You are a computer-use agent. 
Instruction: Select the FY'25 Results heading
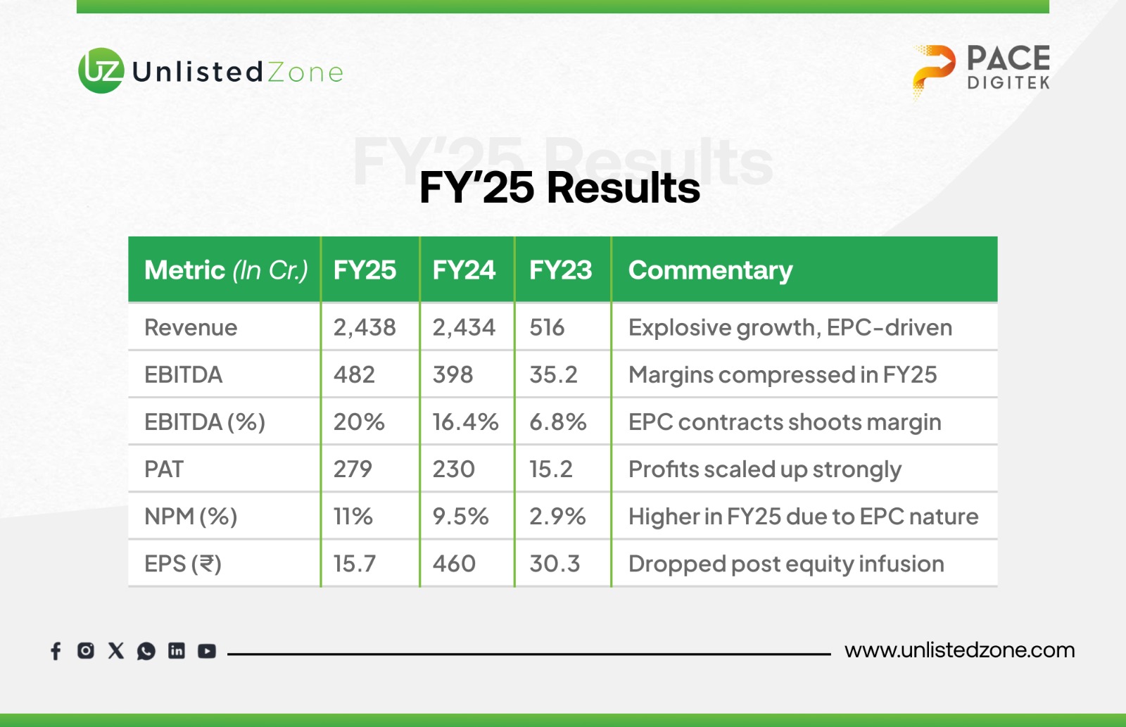coord(559,188)
